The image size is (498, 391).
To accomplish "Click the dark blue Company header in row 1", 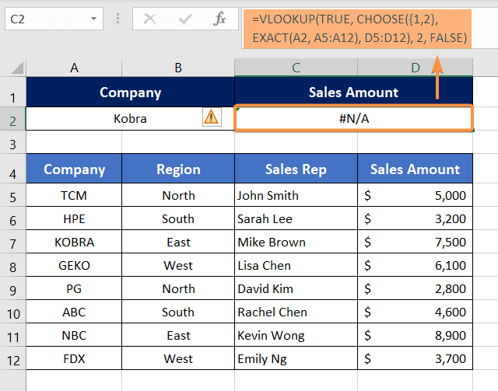I will (130, 92).
